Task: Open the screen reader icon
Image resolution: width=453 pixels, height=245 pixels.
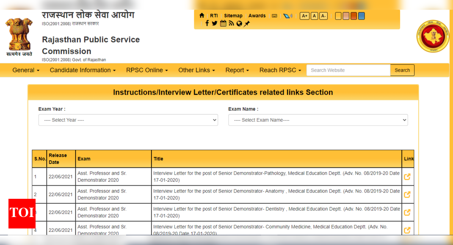Action: coord(288,16)
